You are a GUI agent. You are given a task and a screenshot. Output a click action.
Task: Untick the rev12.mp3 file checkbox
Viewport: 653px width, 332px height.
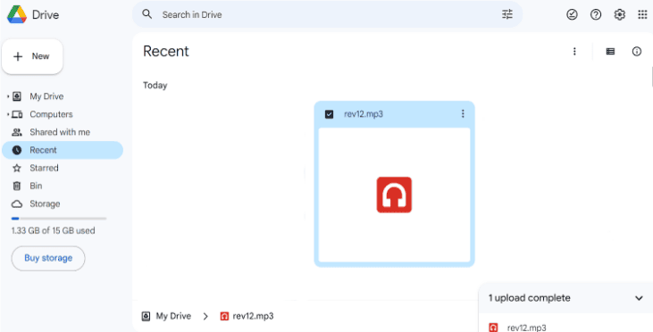pos(329,114)
